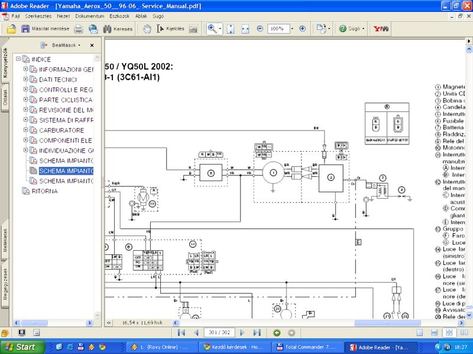Open the zoom percentage dropdown arrow
The width and height of the screenshot is (473, 354).
point(292,28)
